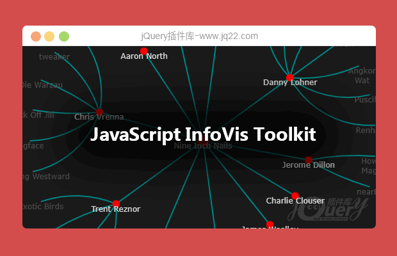Click the red close window button
397x256 pixels.
pyautogui.click(x=36, y=36)
